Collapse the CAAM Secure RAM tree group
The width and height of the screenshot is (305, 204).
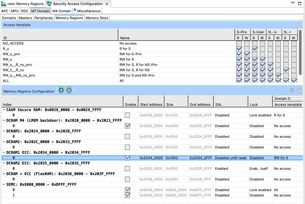[4, 110]
